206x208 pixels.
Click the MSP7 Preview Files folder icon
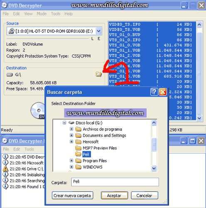[78, 148]
